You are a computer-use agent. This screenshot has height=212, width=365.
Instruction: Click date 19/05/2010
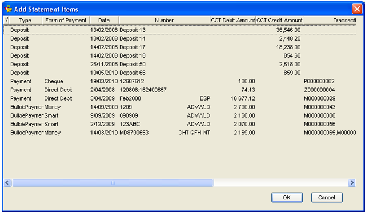[104, 73]
